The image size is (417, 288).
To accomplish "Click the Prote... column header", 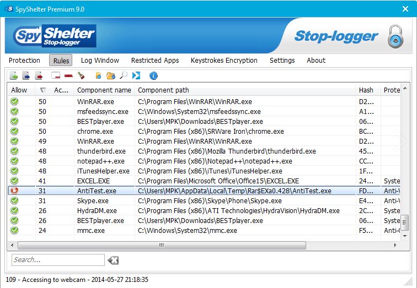I will pos(391,90).
